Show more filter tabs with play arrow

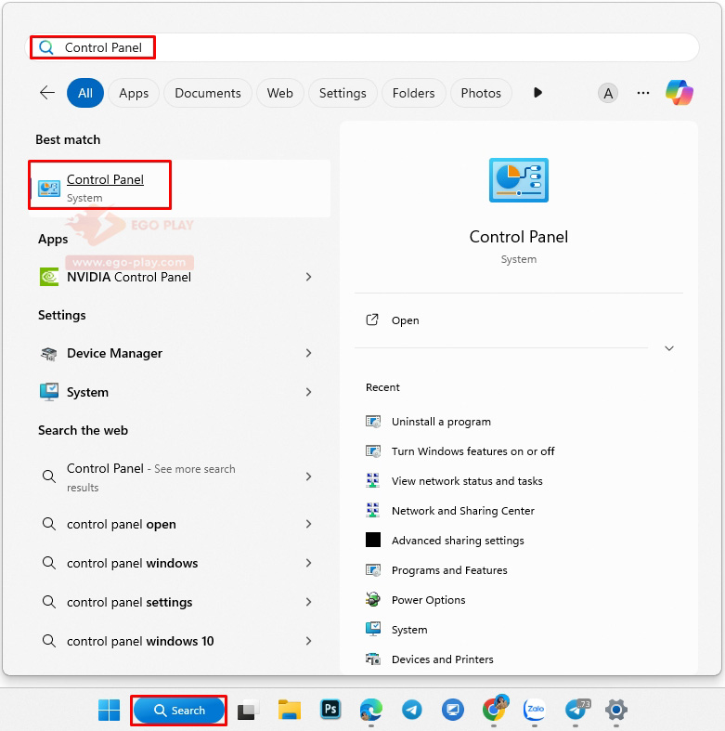(x=537, y=92)
